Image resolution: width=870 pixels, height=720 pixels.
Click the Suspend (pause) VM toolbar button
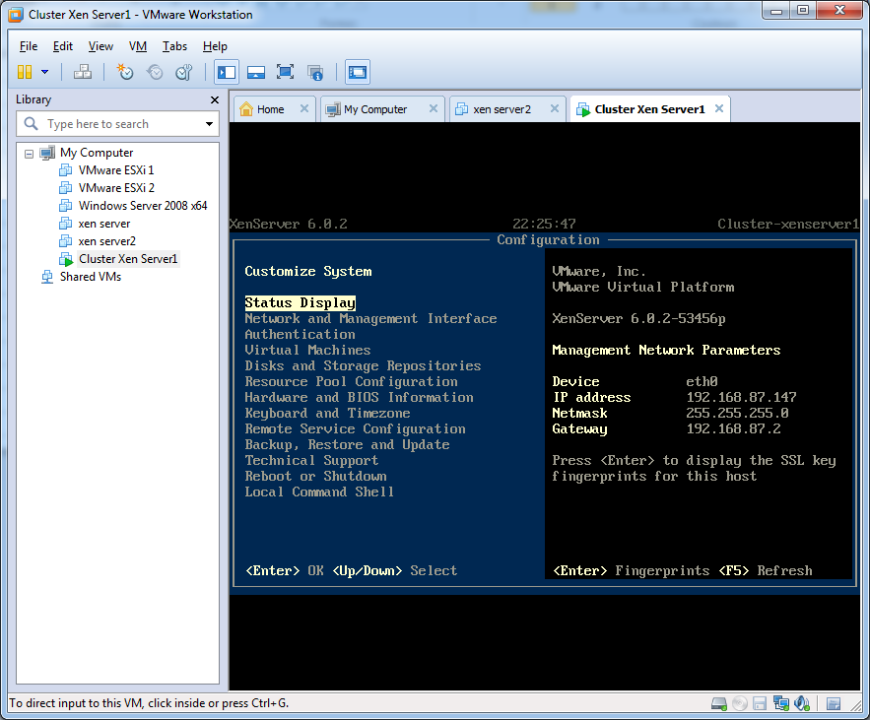tap(25, 72)
